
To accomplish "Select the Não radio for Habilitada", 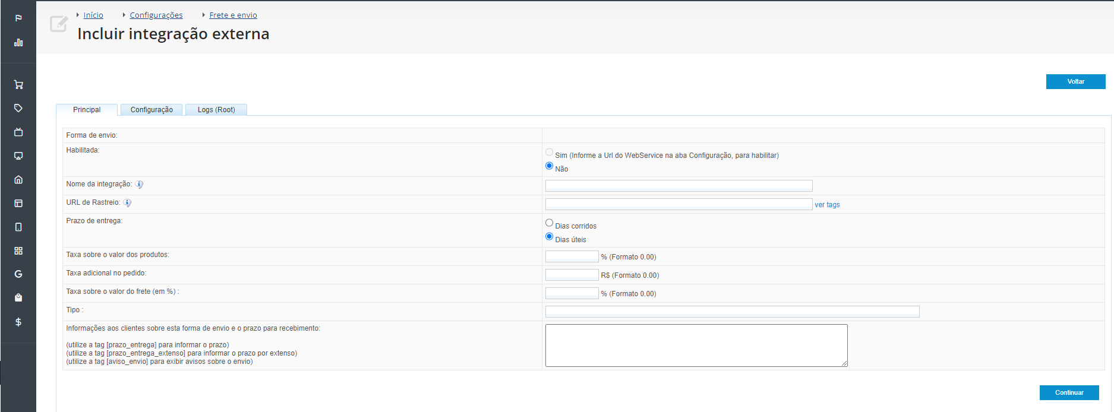I will point(549,166).
